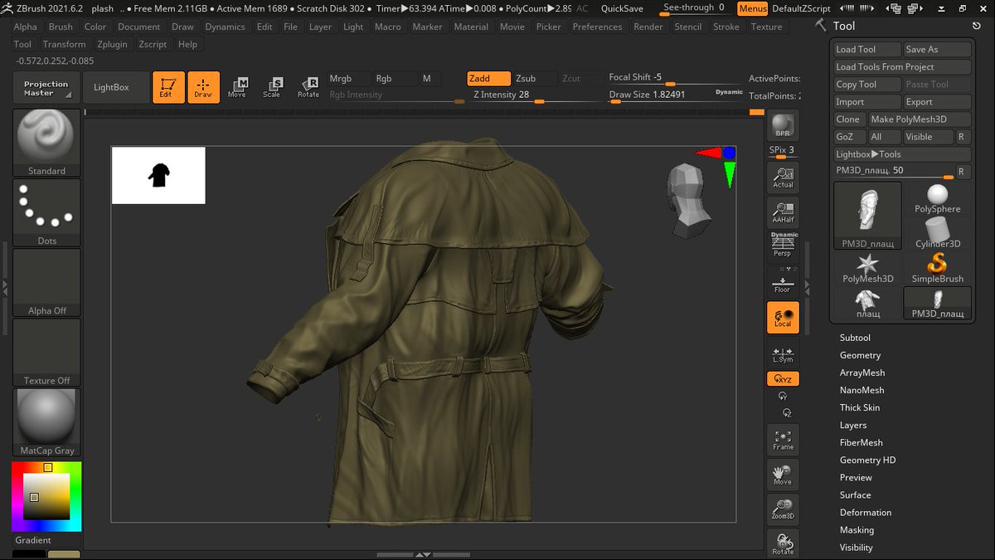Open the Zplugin menu
Screen dimensions: 995x560
click(x=112, y=44)
